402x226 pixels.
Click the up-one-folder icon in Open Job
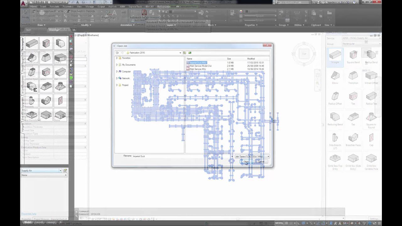click(184, 53)
